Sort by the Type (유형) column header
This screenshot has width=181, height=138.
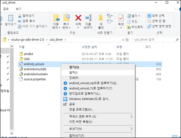[x=119, y=47]
